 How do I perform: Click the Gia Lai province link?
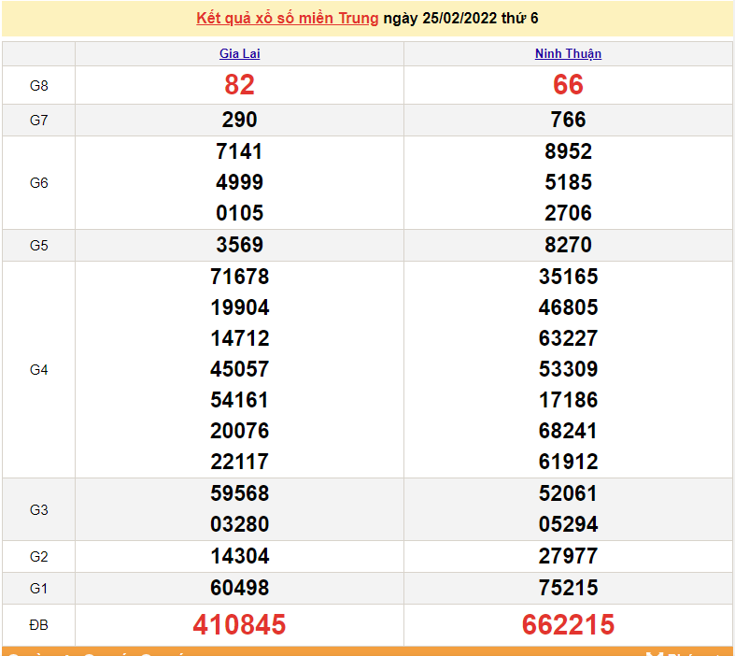(x=239, y=54)
